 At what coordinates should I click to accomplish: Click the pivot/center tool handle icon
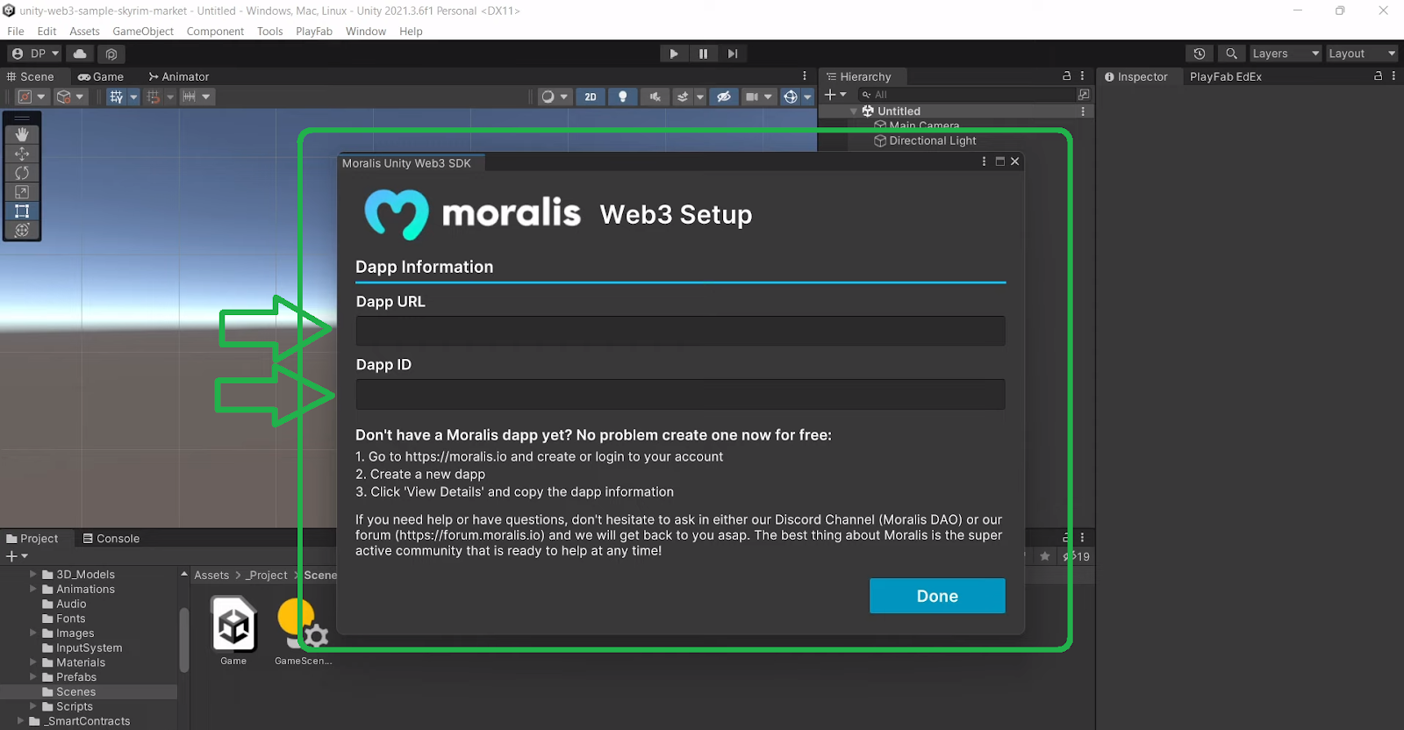32,97
